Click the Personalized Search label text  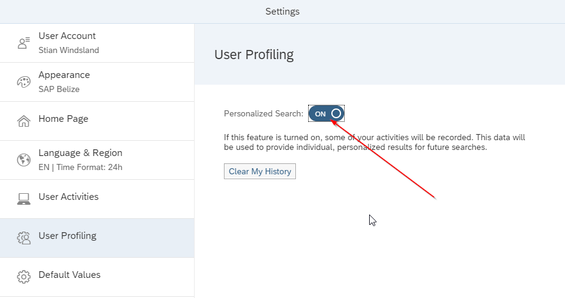264,114
